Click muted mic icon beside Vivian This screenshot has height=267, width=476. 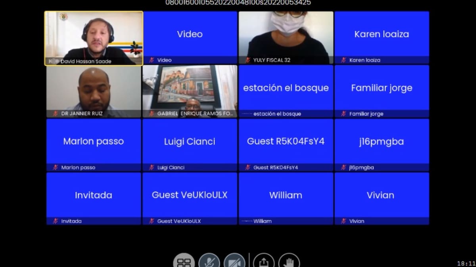[x=344, y=222]
